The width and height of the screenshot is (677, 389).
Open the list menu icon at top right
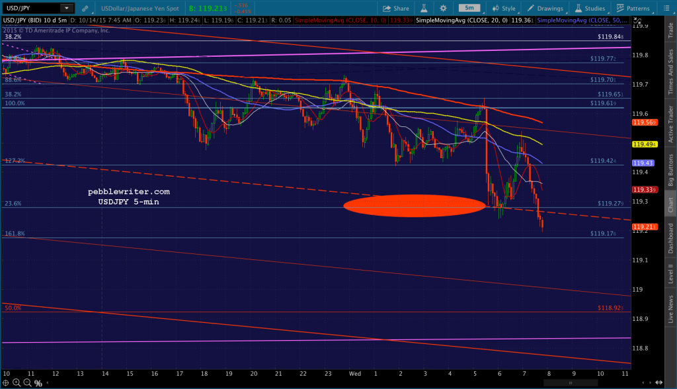click(666, 8)
